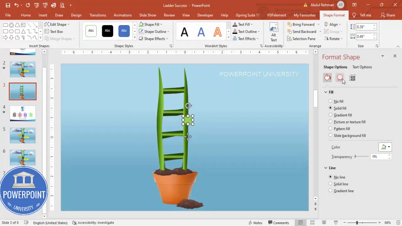
Task: Open Notes pane from status bar
Action: [x=255, y=223]
